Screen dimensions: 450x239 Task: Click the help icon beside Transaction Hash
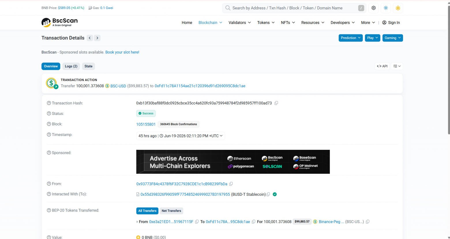pos(49,103)
